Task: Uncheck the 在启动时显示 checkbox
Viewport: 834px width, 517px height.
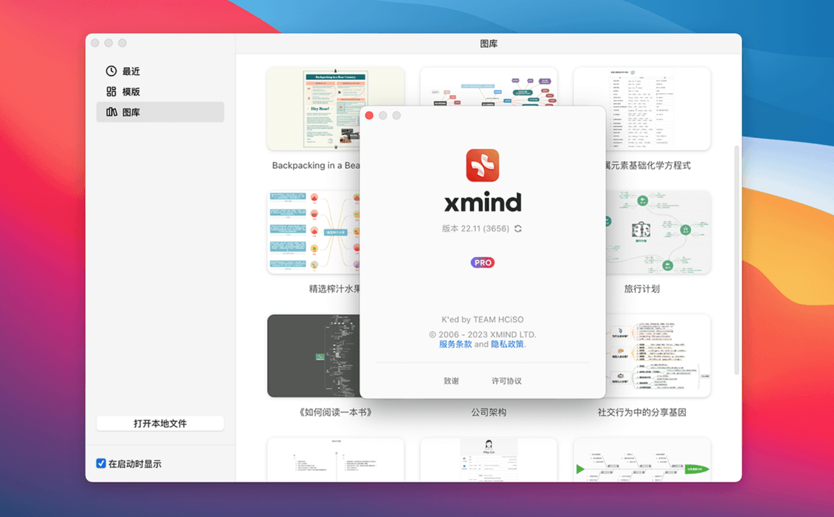Action: click(101, 464)
